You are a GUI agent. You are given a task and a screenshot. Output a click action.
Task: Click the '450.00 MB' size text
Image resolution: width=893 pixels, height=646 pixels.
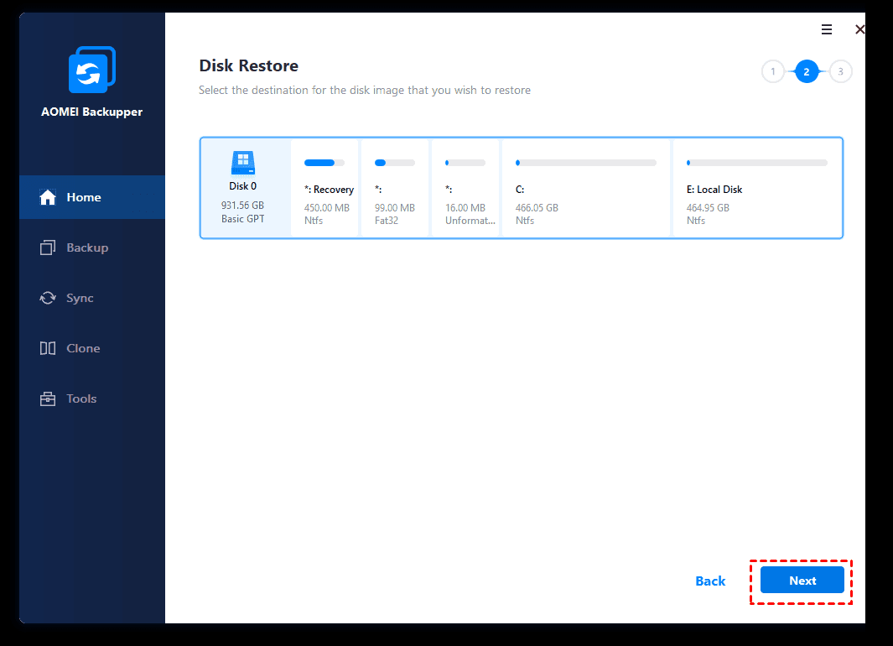click(x=327, y=208)
